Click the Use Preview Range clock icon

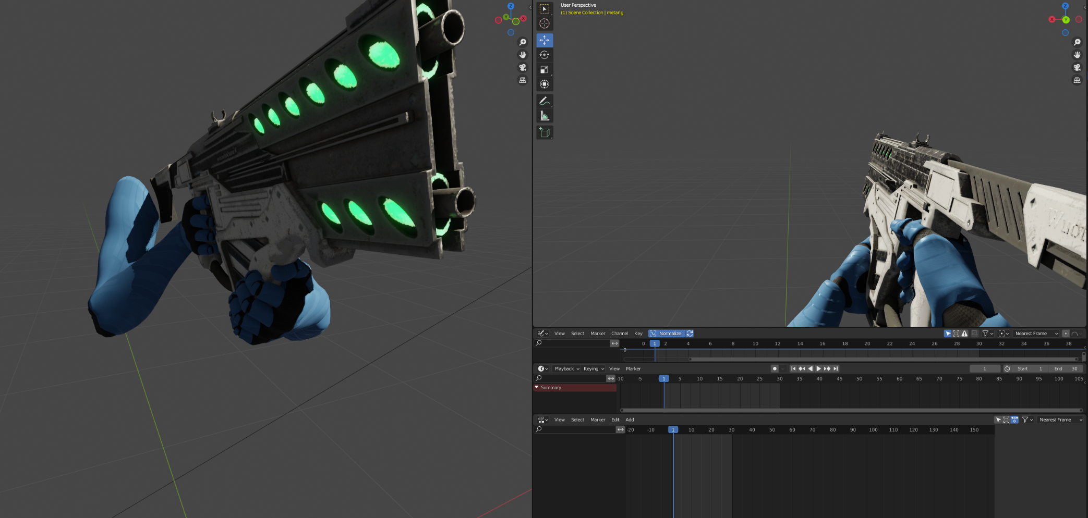point(1007,368)
